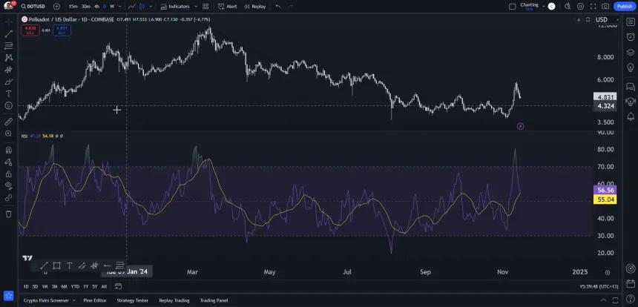
Task: Toggle lock all drawing tools
Action: click(x=9, y=174)
